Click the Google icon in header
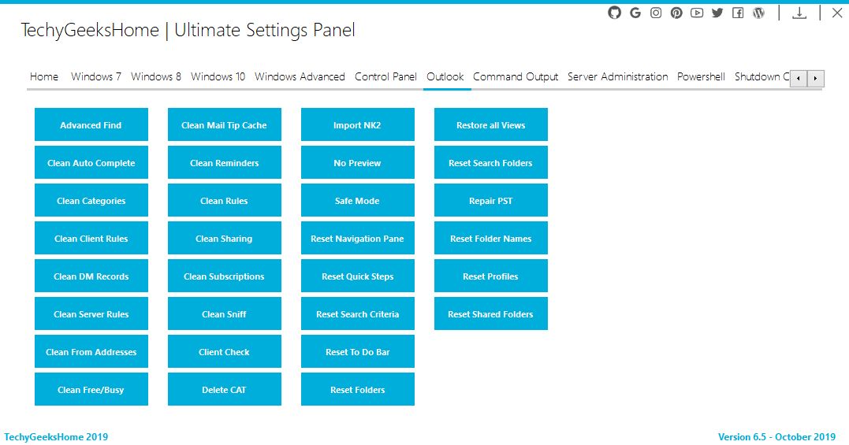 pyautogui.click(x=635, y=13)
